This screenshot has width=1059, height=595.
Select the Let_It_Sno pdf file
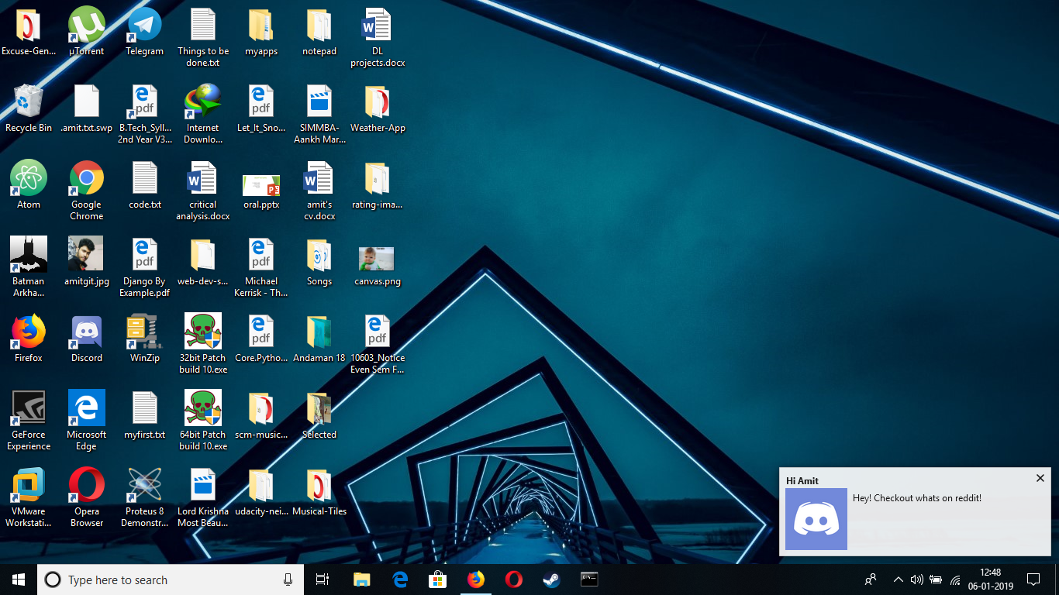261,108
